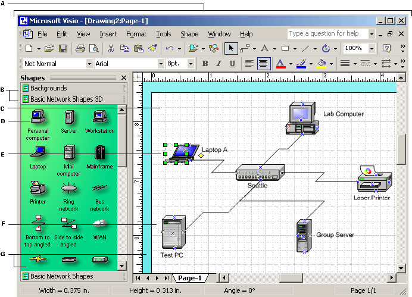412x297 pixels.
Task: Expand the line weight dropdown arrow
Action: click(355, 64)
